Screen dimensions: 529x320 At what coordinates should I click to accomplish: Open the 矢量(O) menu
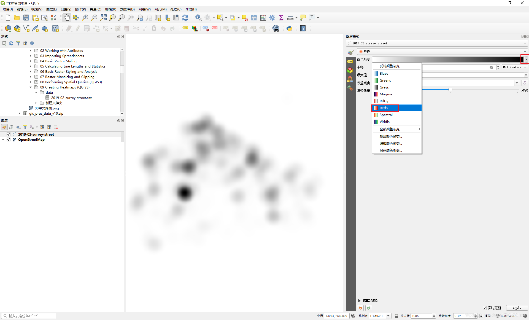pos(95,9)
